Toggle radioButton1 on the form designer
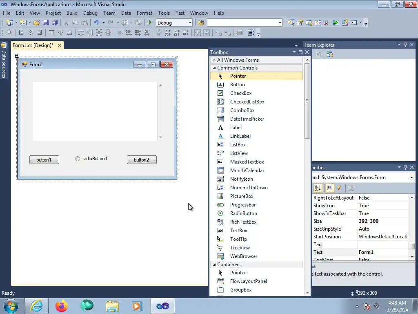The image size is (418, 314). pos(91,159)
